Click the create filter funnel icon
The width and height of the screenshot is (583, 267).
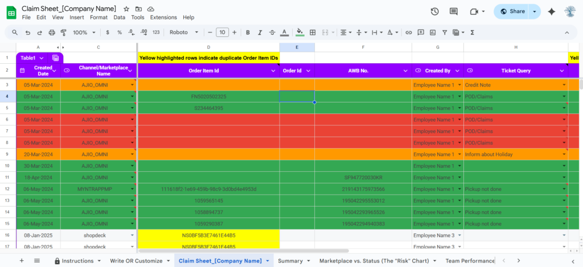(446, 32)
